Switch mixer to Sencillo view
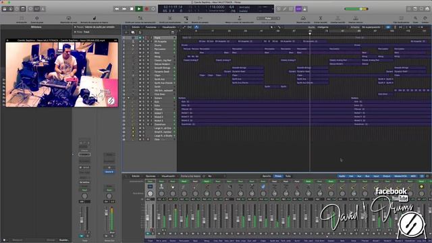Viewport: 432px width, 243px height. click(267, 176)
